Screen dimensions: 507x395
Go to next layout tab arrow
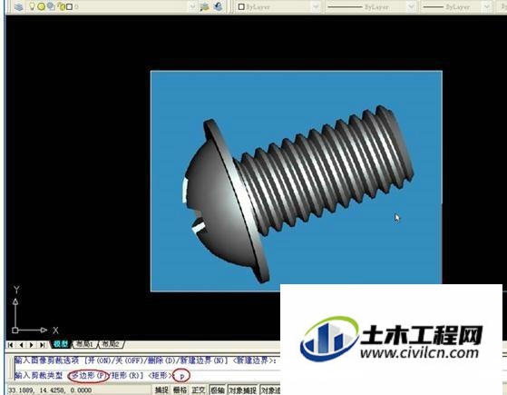point(32,345)
